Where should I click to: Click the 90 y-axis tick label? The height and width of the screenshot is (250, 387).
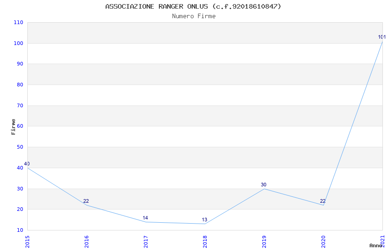[20, 64]
